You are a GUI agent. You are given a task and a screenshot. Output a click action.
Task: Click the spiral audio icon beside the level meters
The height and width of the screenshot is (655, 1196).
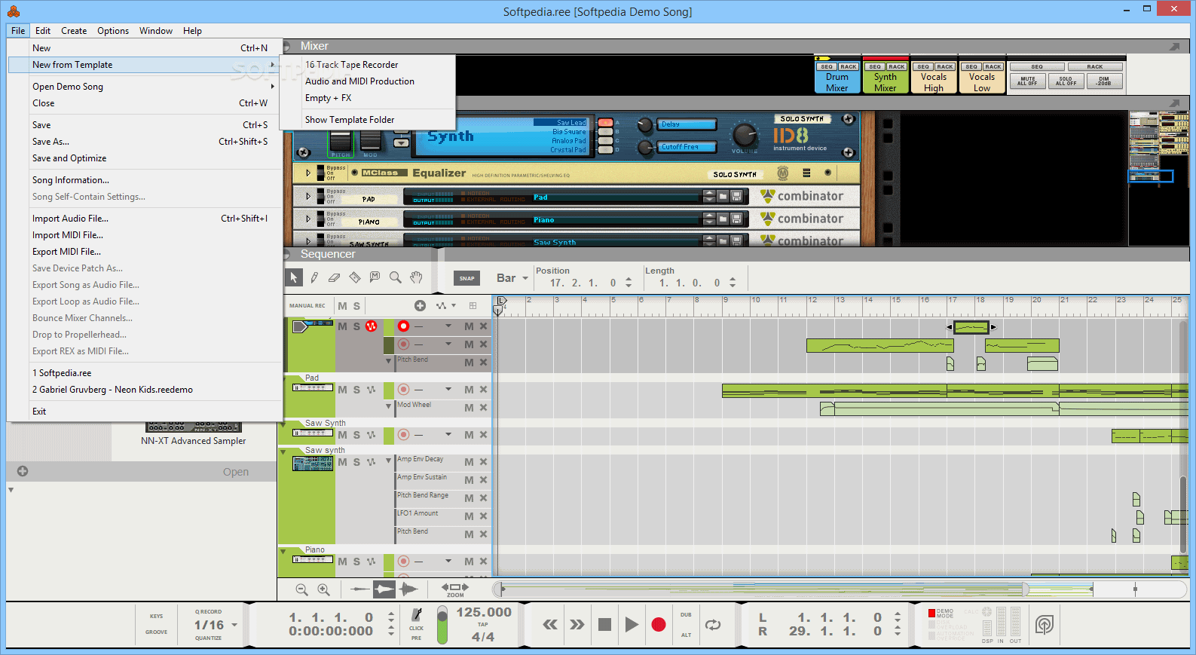pos(1044,624)
